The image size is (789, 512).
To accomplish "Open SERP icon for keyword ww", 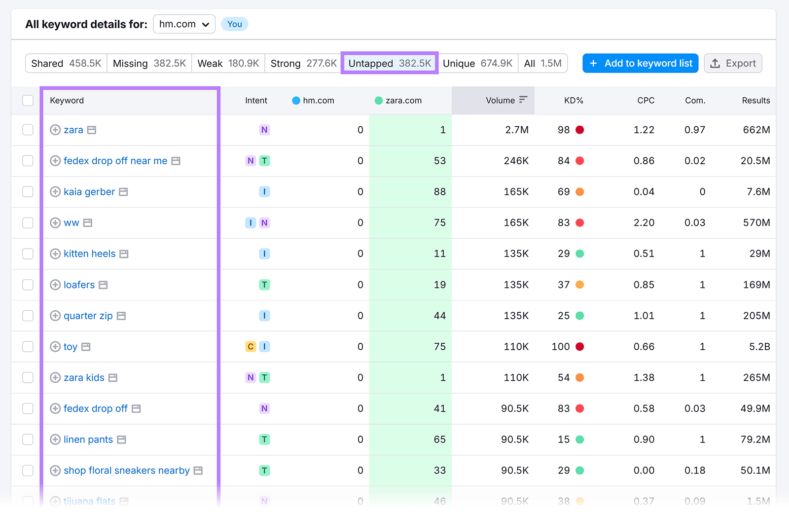I will pyautogui.click(x=88, y=223).
